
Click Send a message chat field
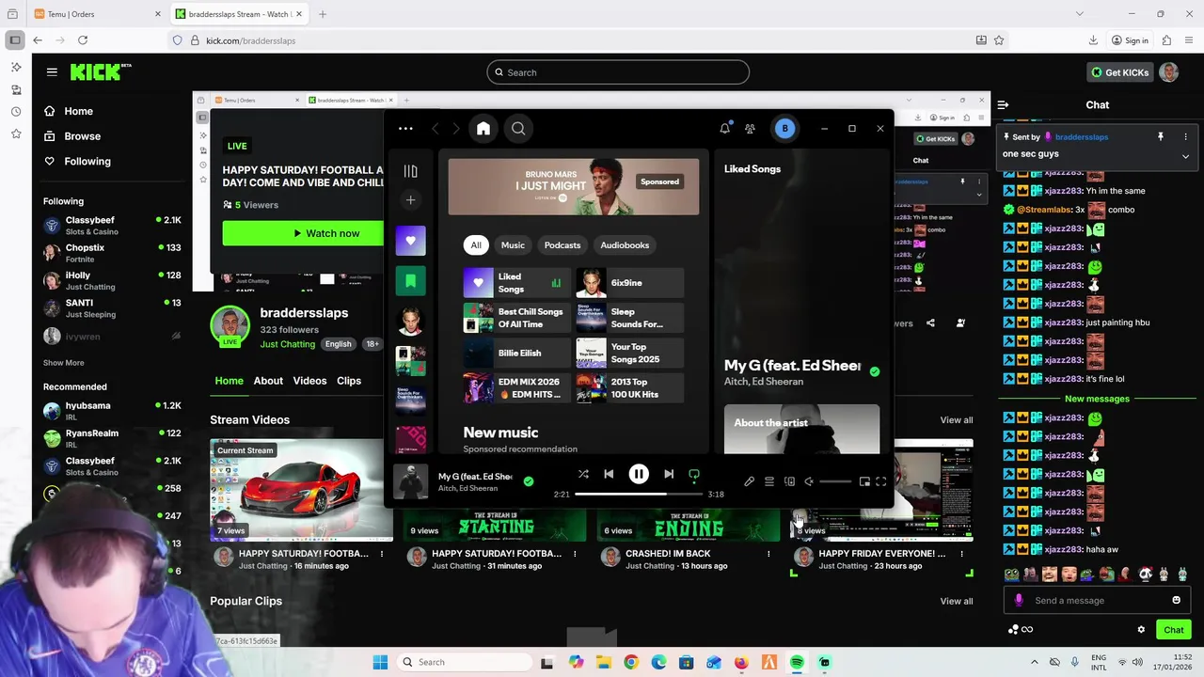tap(1096, 601)
